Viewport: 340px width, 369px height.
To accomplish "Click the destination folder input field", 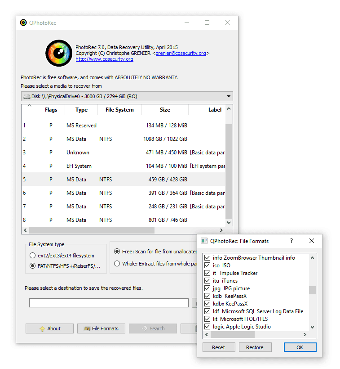I will (109, 303).
